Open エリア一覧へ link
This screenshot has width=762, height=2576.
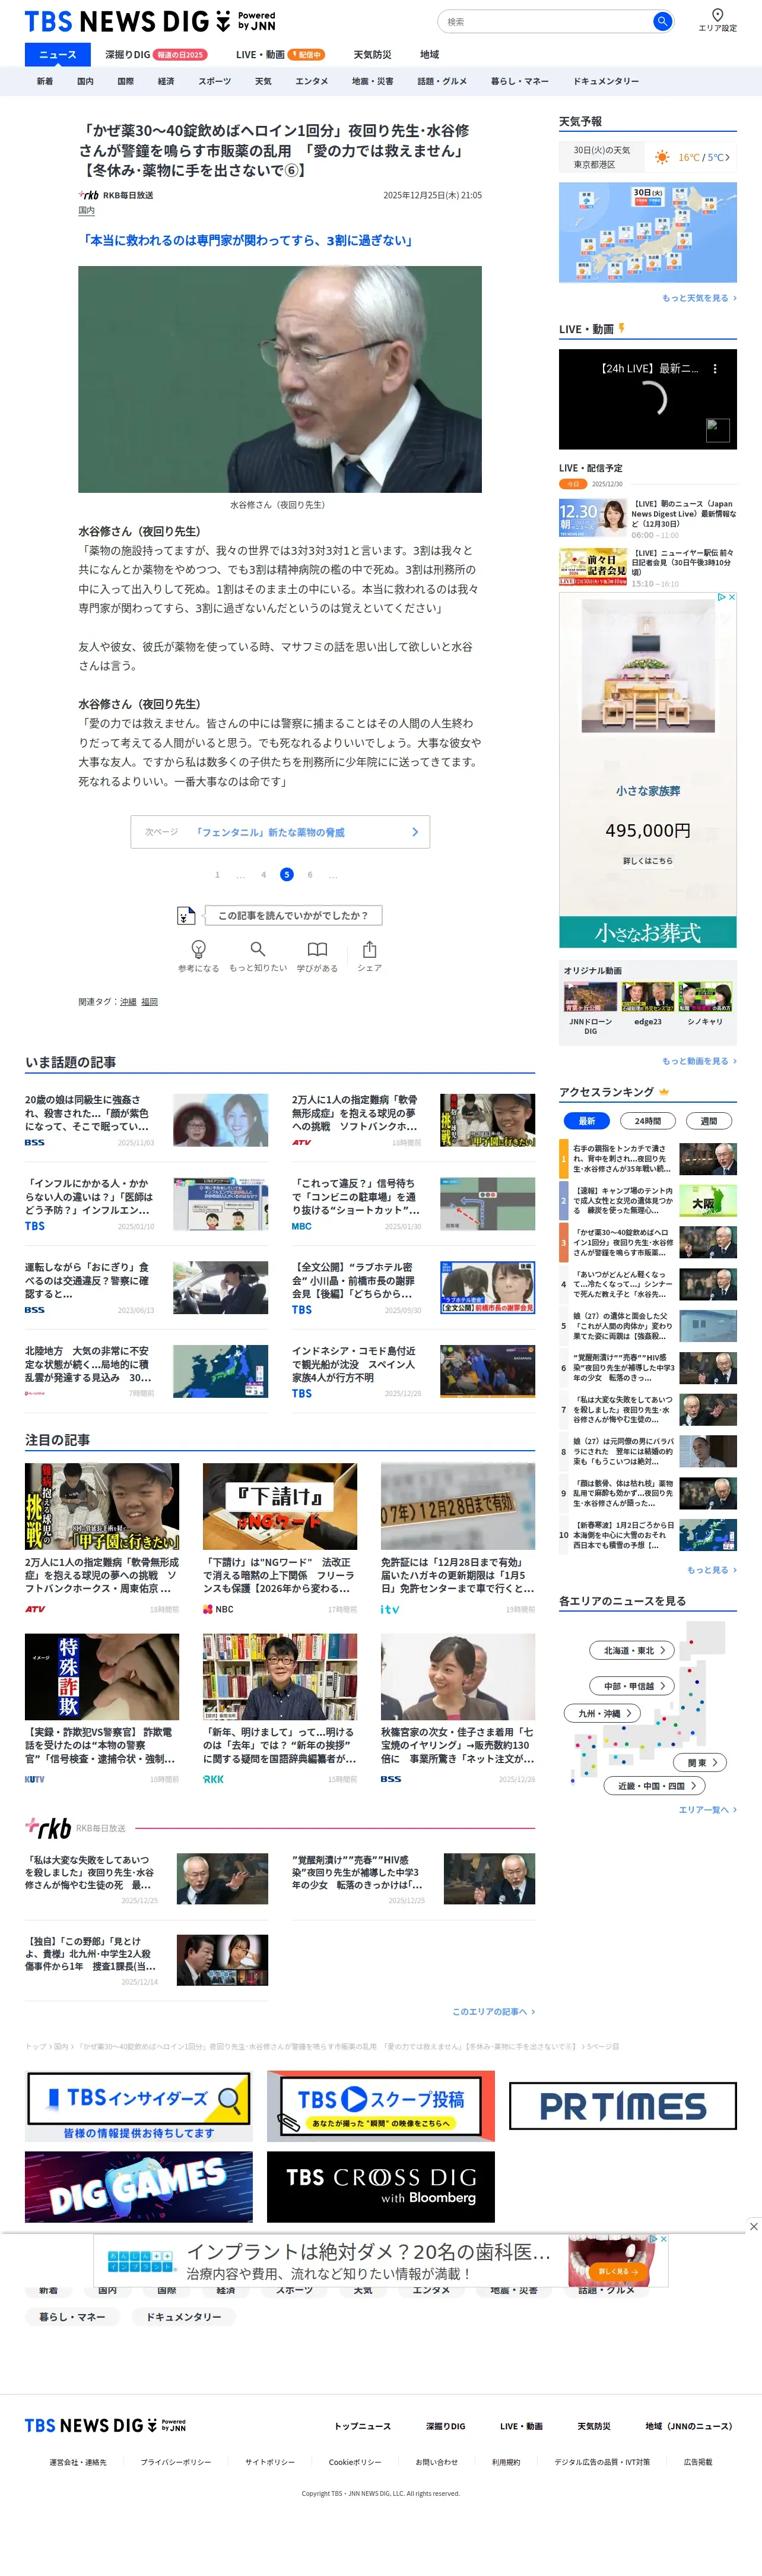(x=708, y=1809)
